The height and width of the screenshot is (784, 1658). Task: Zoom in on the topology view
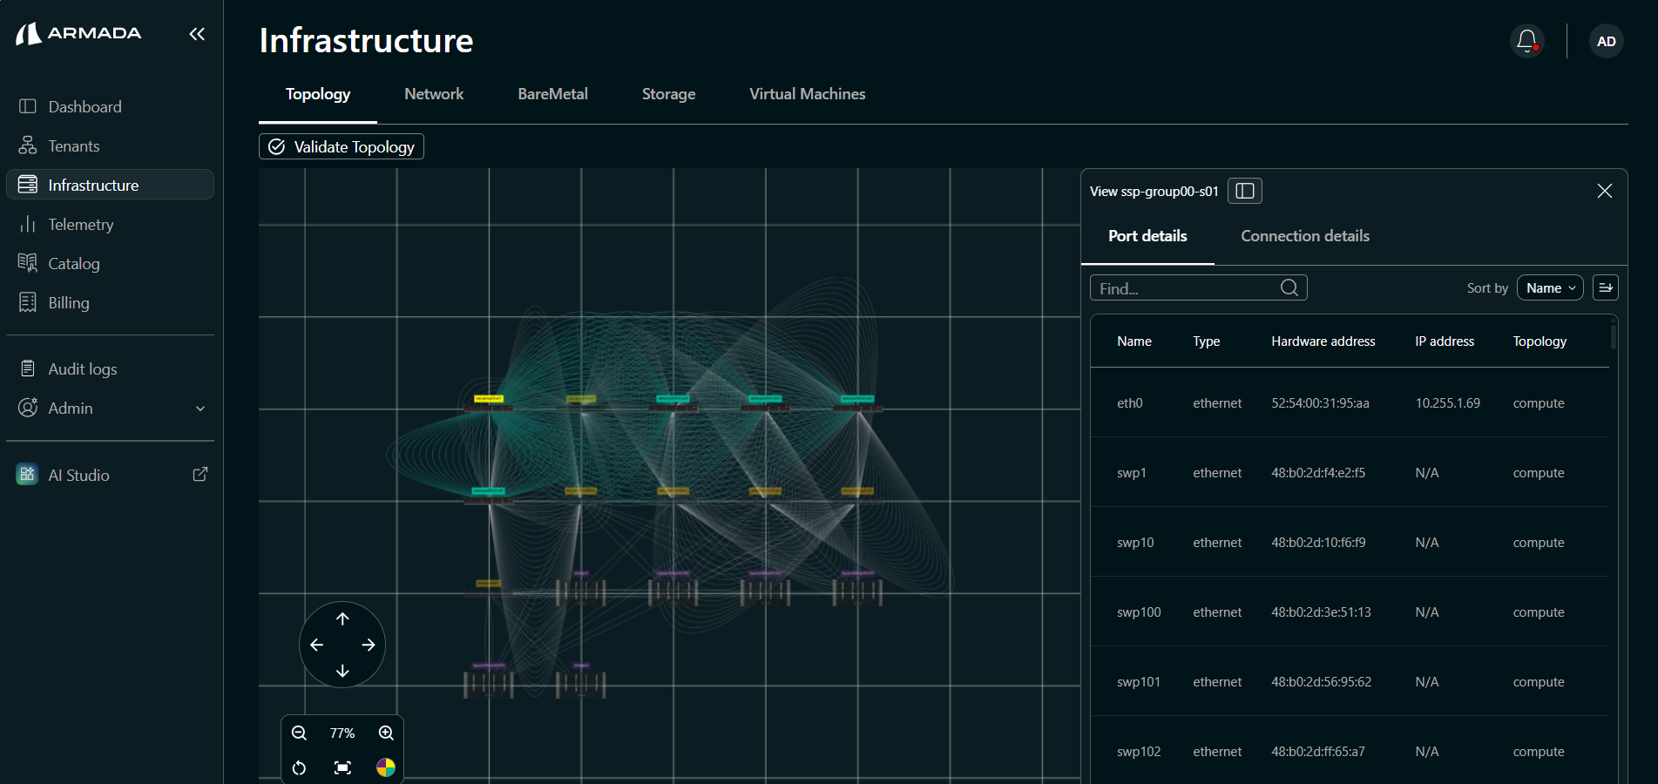click(386, 733)
